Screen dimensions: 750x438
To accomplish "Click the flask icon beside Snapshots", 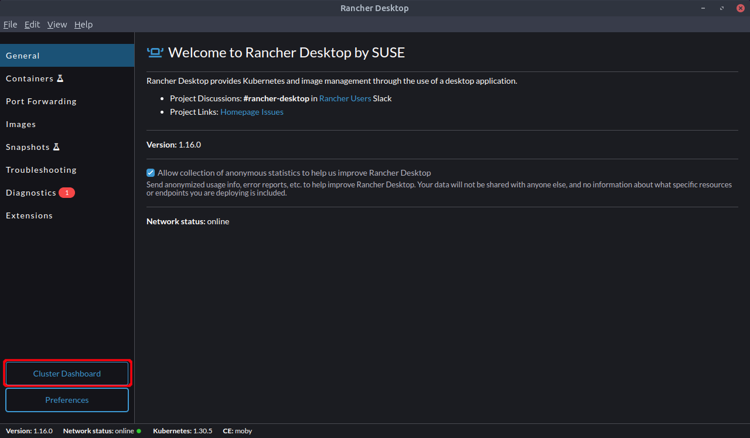I will tap(56, 147).
